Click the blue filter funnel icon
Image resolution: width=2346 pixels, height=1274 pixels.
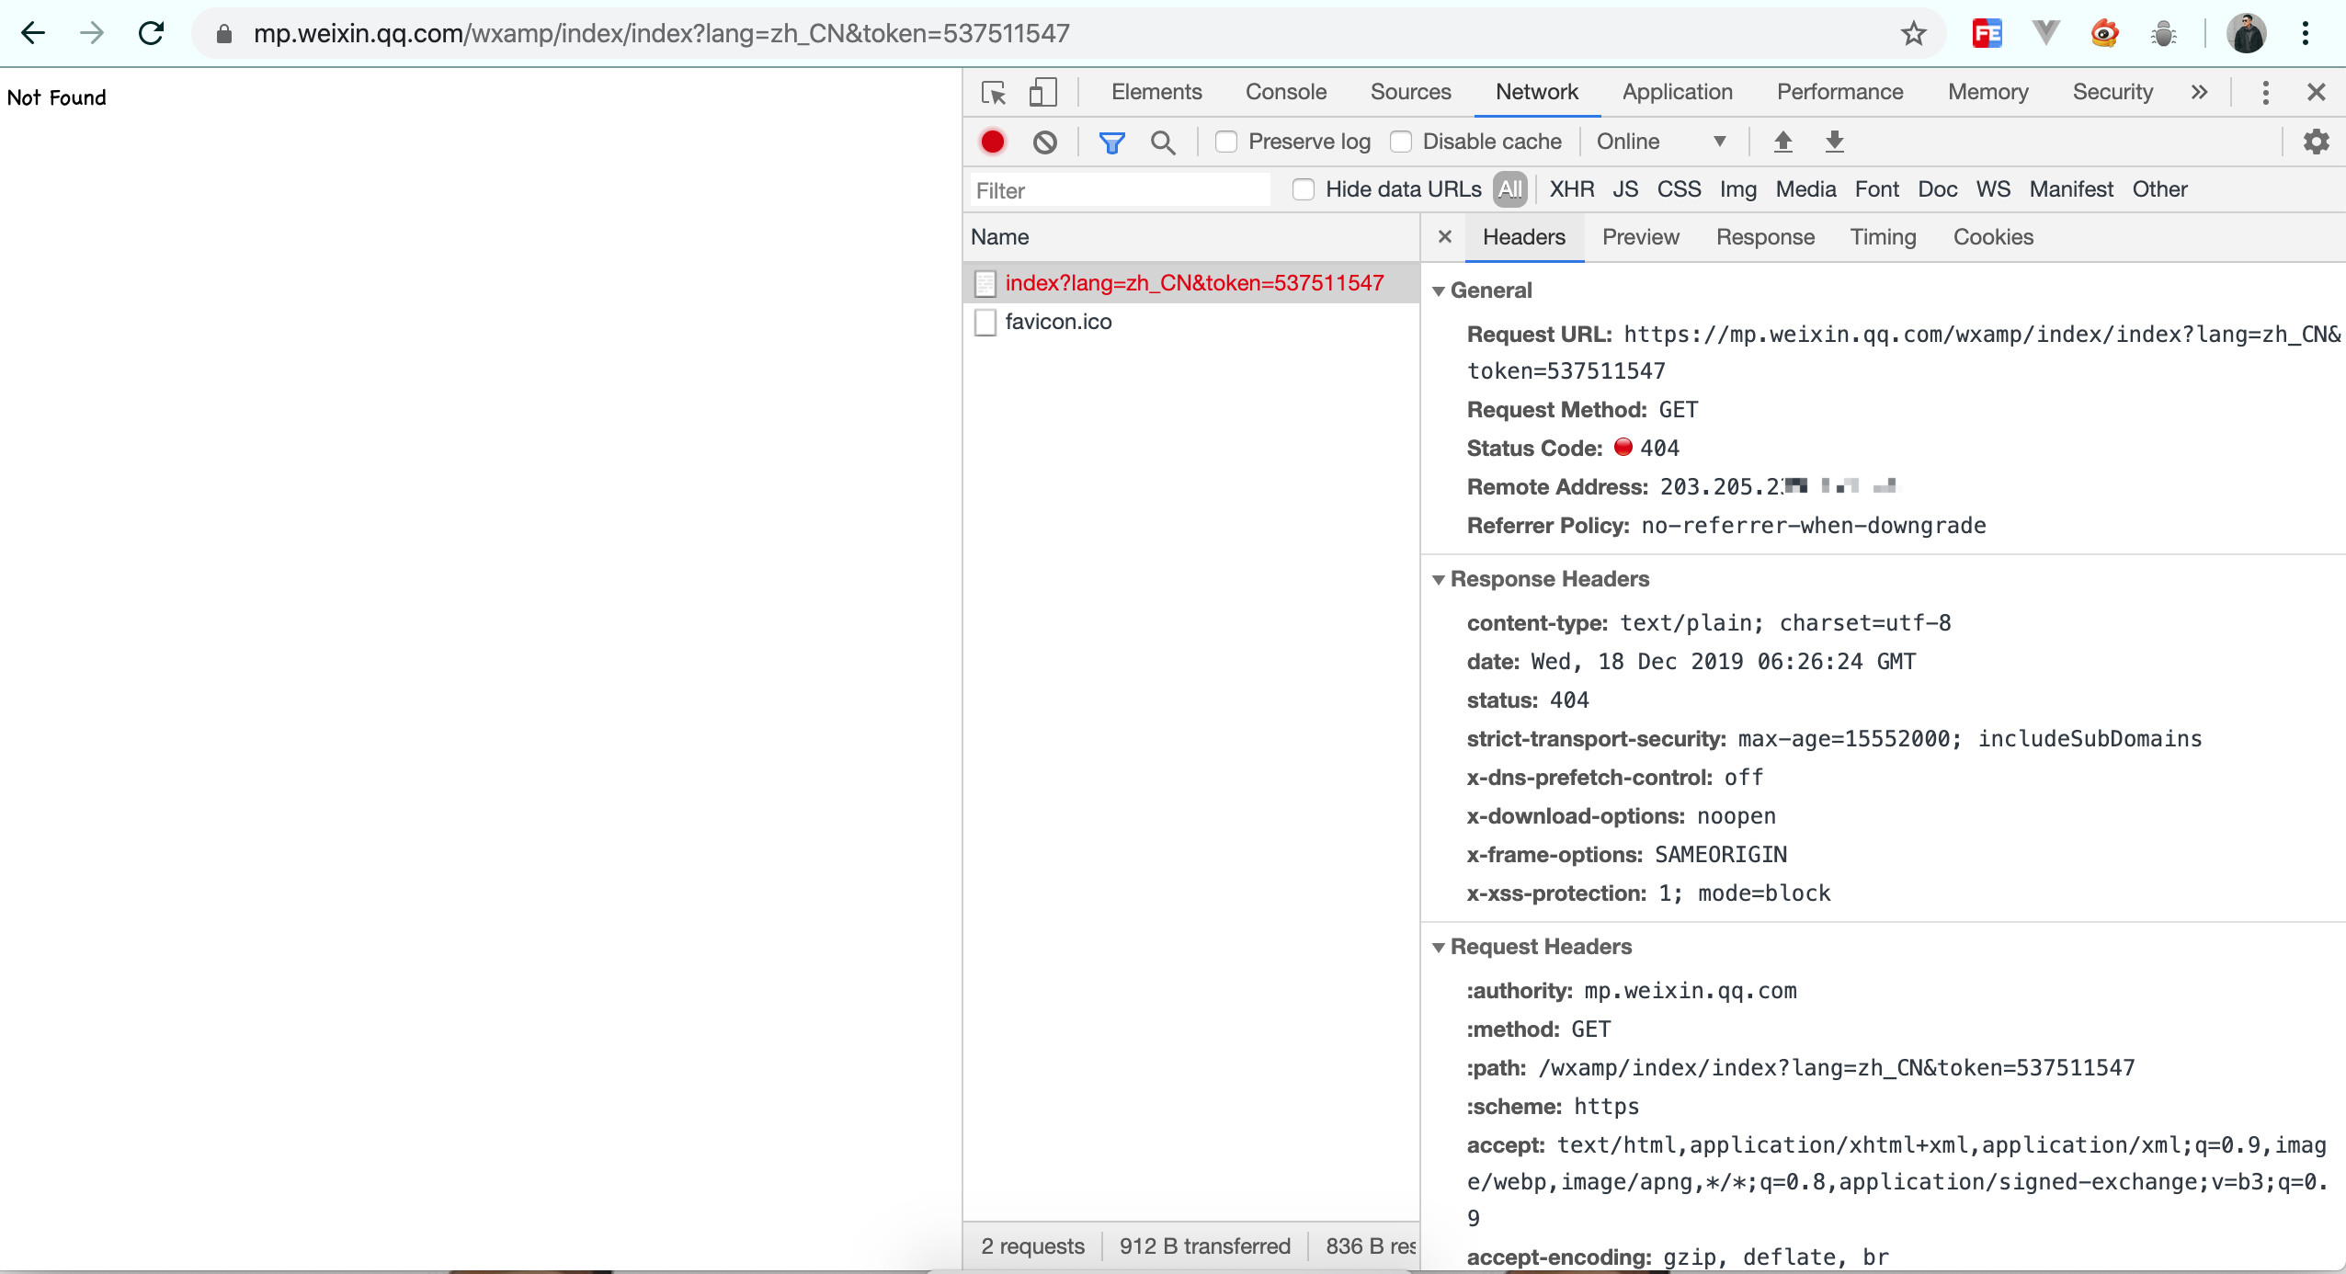coord(1111,142)
